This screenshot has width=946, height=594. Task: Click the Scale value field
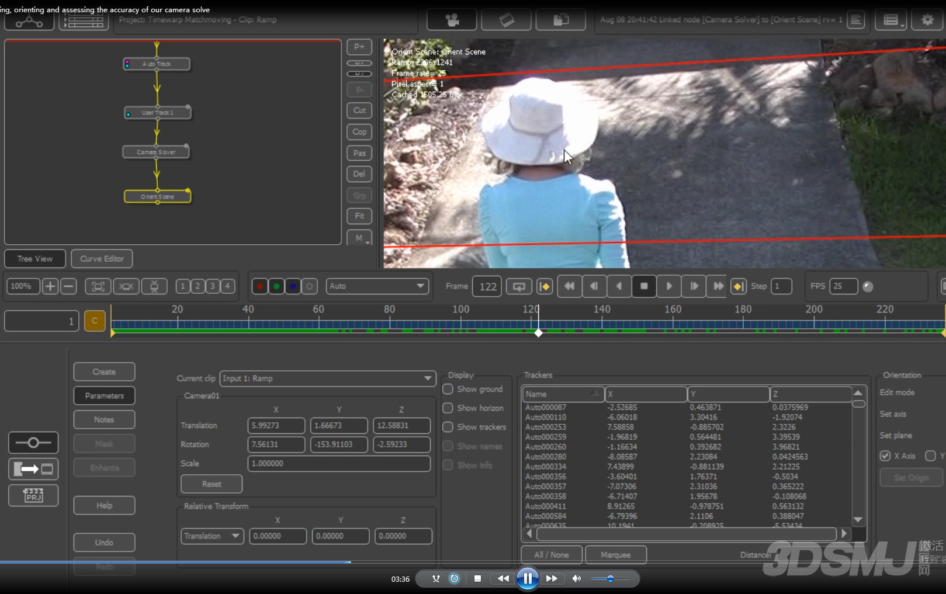339,463
